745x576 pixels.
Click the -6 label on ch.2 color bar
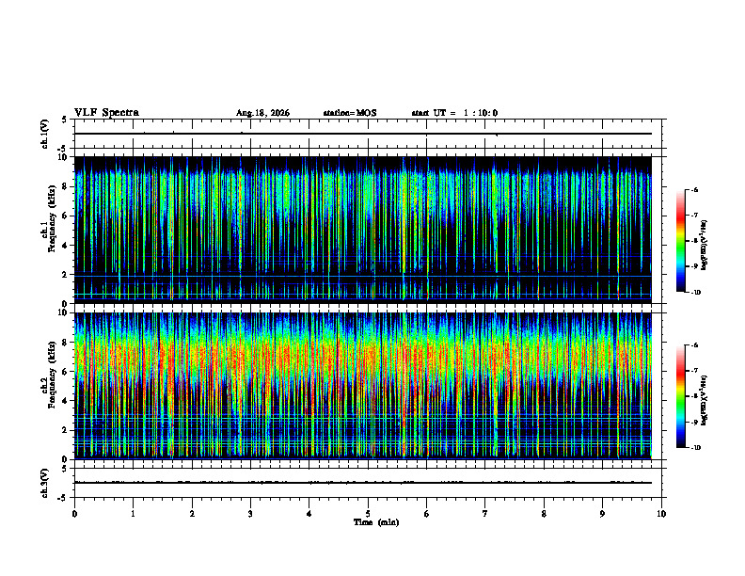coord(694,345)
